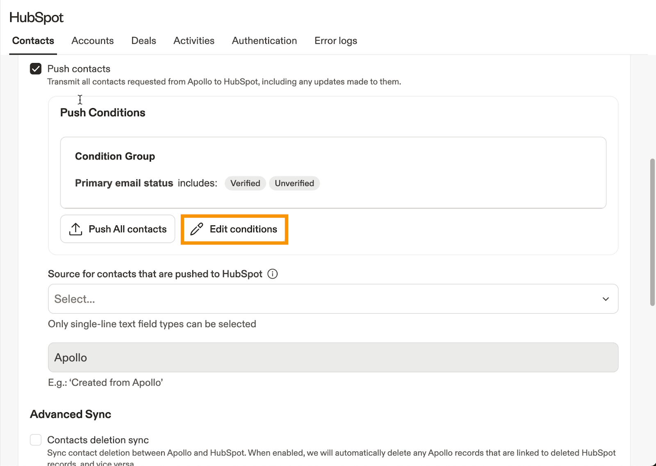656x466 pixels.
Task: Select the Authentication tab
Action: point(264,41)
